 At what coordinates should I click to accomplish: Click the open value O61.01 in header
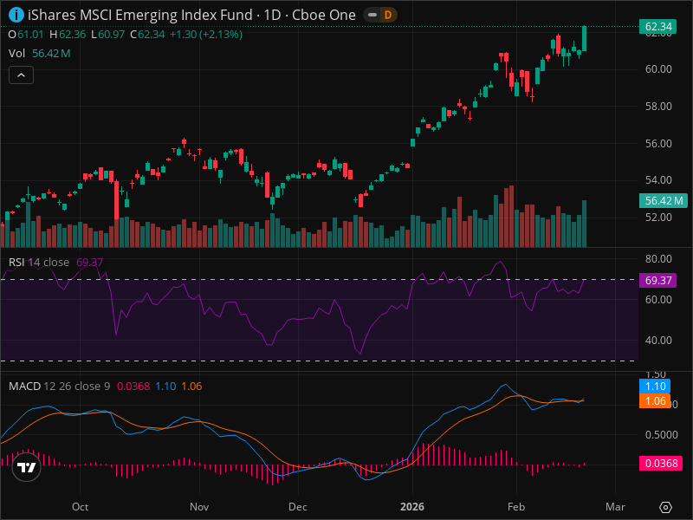(x=26, y=35)
